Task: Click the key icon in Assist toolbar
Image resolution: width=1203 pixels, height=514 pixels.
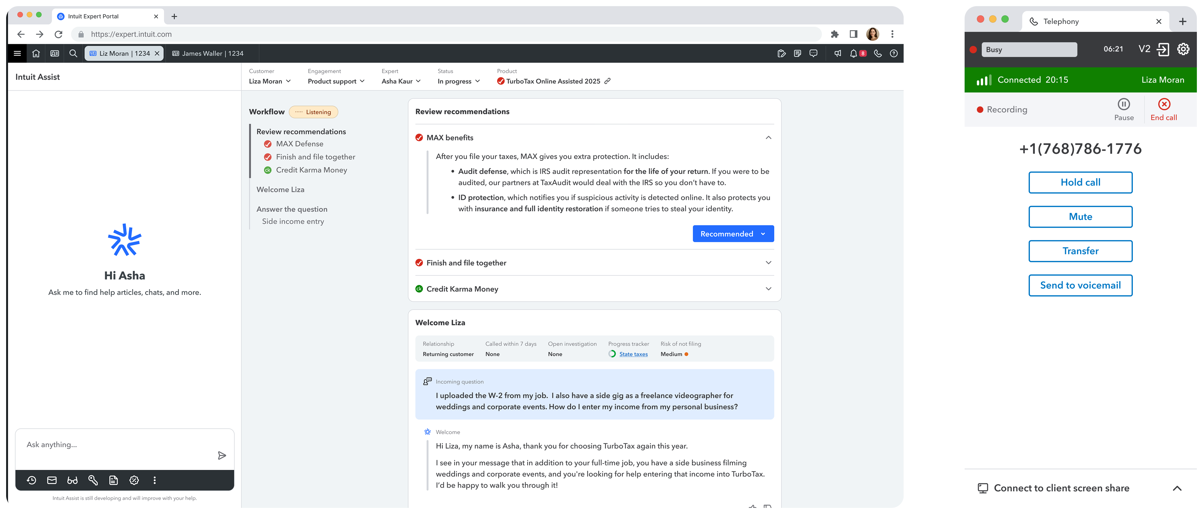Action: point(93,480)
